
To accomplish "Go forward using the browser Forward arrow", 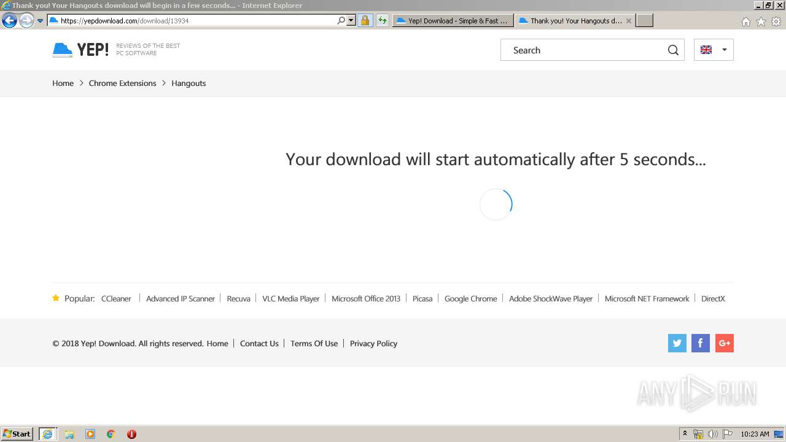I will click(x=26, y=21).
